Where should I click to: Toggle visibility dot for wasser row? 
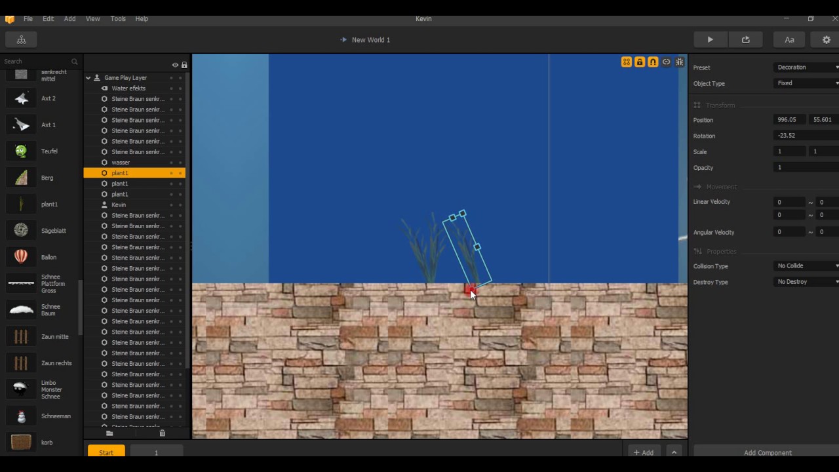[x=172, y=163]
